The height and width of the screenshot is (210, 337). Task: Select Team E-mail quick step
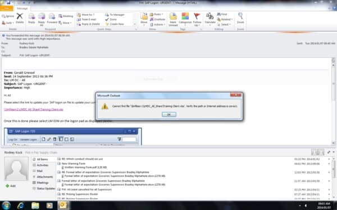(86, 19)
